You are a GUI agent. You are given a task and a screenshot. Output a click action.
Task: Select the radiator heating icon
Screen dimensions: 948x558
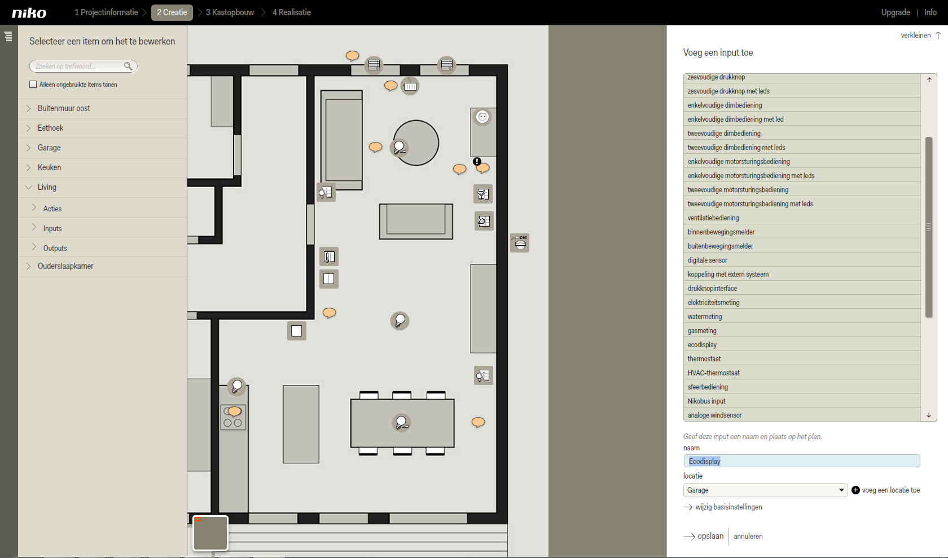click(x=410, y=86)
